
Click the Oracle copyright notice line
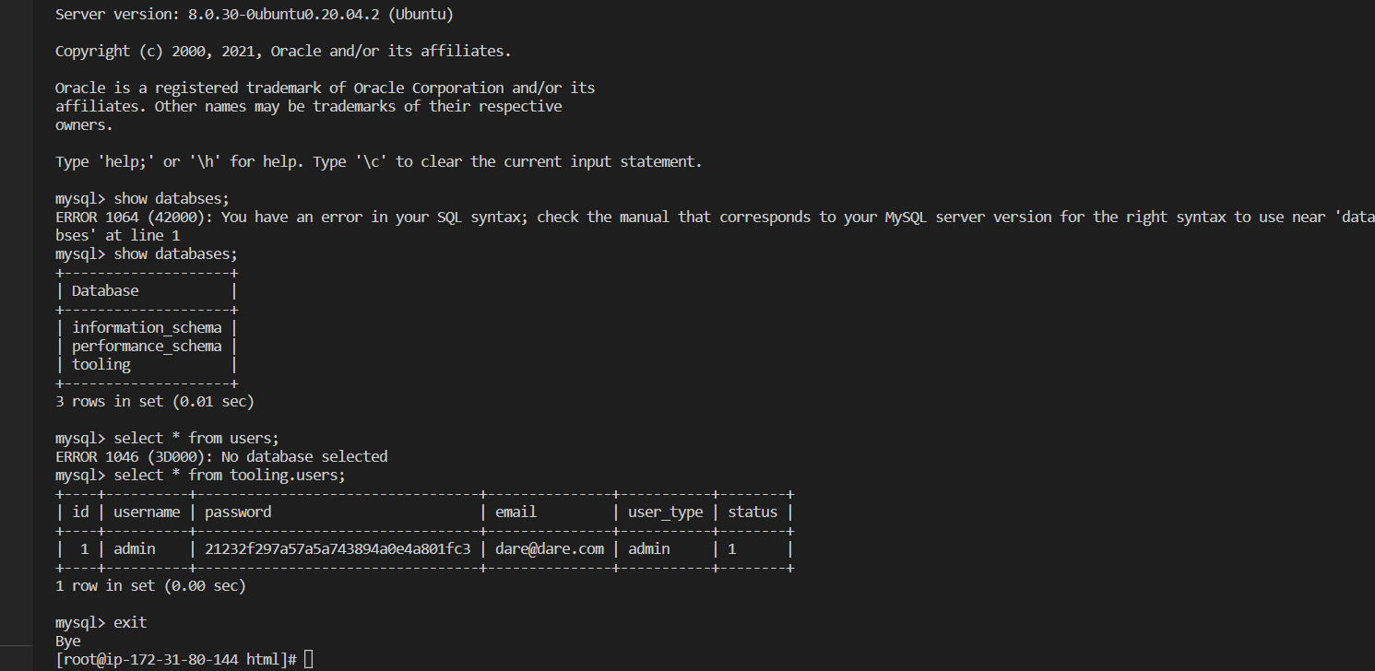[x=283, y=51]
